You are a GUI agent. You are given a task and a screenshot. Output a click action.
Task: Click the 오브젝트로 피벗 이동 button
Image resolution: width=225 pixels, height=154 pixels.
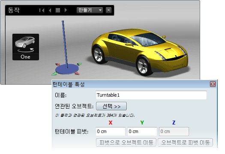[186, 142]
